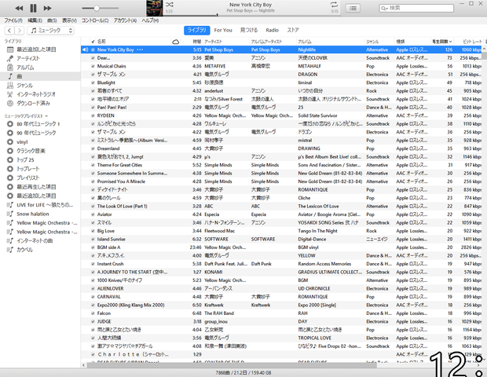
Task: Open カウベル playlist
Action: 24,250
